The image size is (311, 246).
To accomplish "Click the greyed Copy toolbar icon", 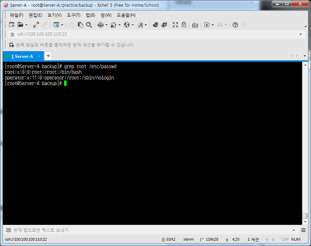I will pos(72,25).
